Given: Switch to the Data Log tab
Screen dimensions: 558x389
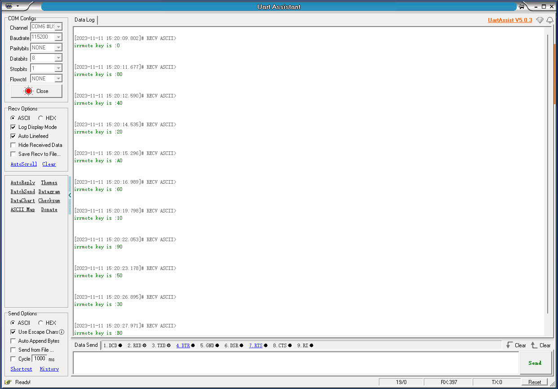Looking at the screenshot, I should click(84, 20).
